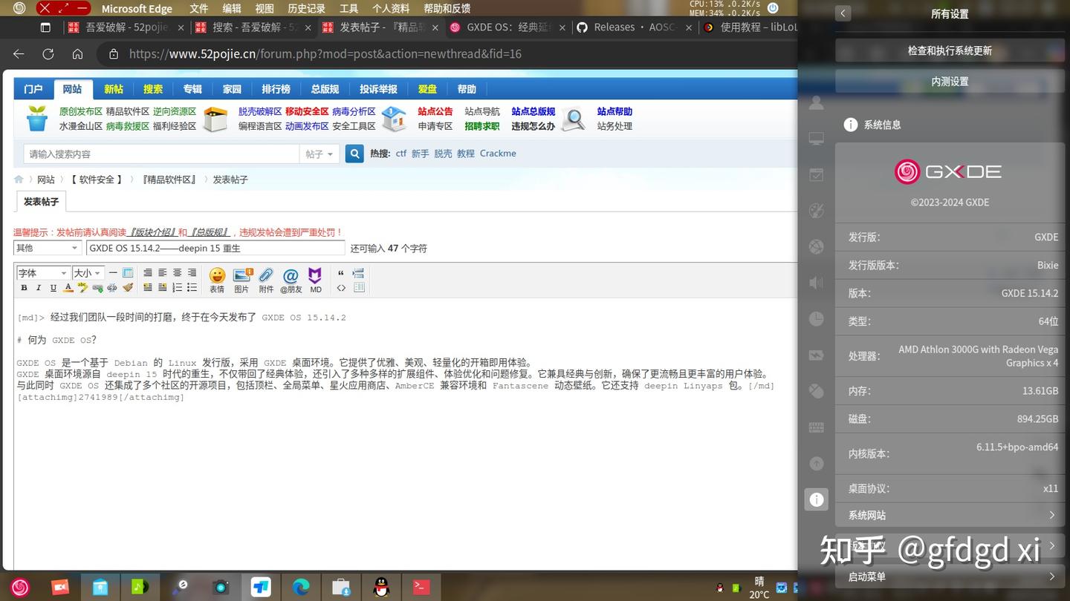The width and height of the screenshot is (1070, 601).
Task: Open the 帖子 search type dropdown
Action: click(319, 154)
